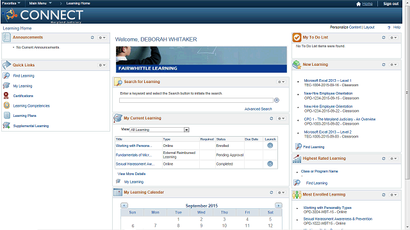Image resolution: width=410 pixels, height=230 pixels.
Task: Refresh the My Current Learning pagelet
Action: click(272, 118)
